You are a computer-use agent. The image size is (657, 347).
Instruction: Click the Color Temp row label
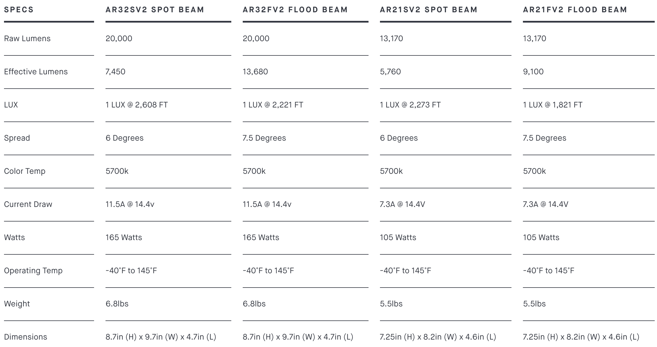click(x=25, y=171)
